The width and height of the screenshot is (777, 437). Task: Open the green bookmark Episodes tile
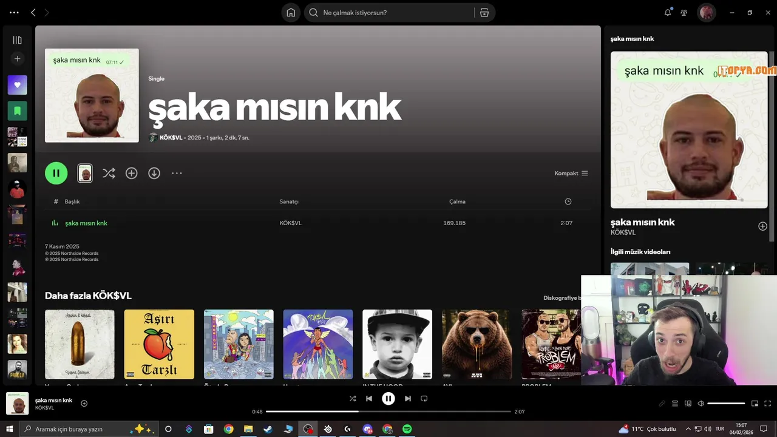click(17, 111)
